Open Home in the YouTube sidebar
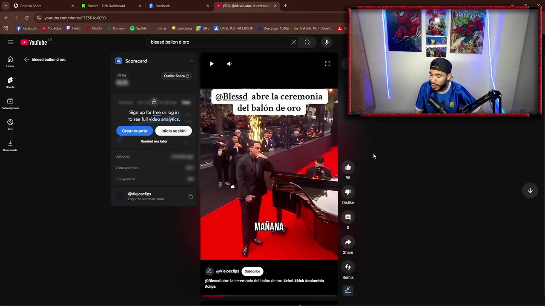Viewport: 545px width, 306px height. (x=10, y=62)
